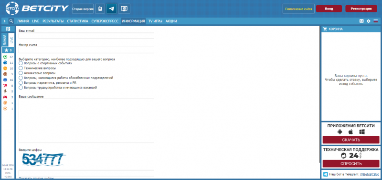Click the 'ПРИЛОЖЕНИЯ БЕТСИТИ' heading

coord(351,126)
